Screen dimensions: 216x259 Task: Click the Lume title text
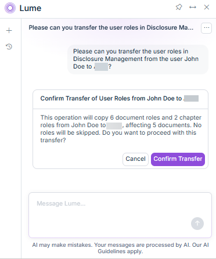coord(30,8)
